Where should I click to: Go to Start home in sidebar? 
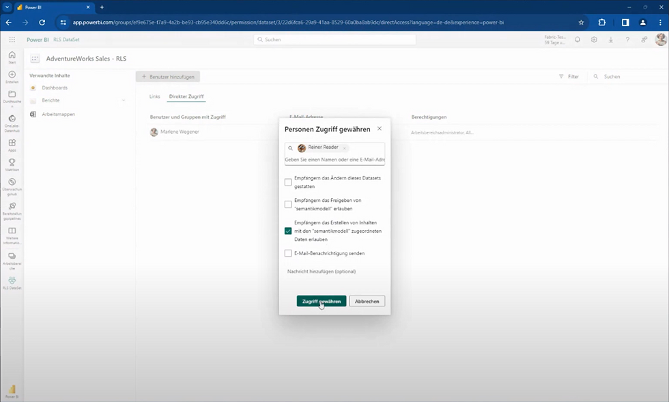click(12, 57)
